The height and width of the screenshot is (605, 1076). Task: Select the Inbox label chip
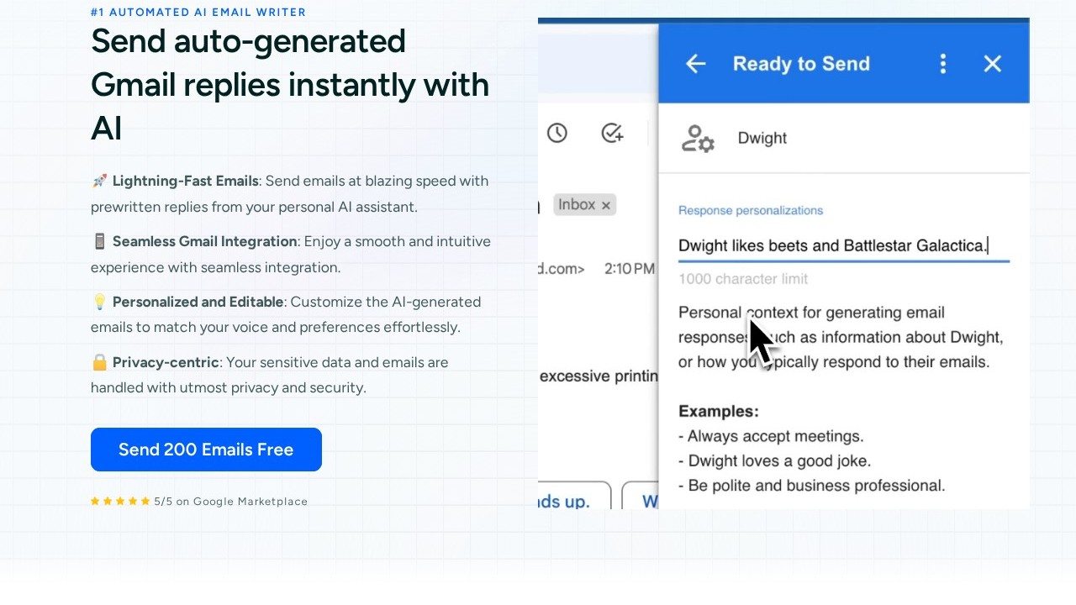click(577, 204)
